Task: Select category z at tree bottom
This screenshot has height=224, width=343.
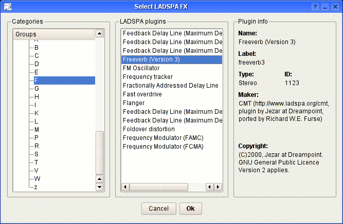Action: click(x=36, y=187)
